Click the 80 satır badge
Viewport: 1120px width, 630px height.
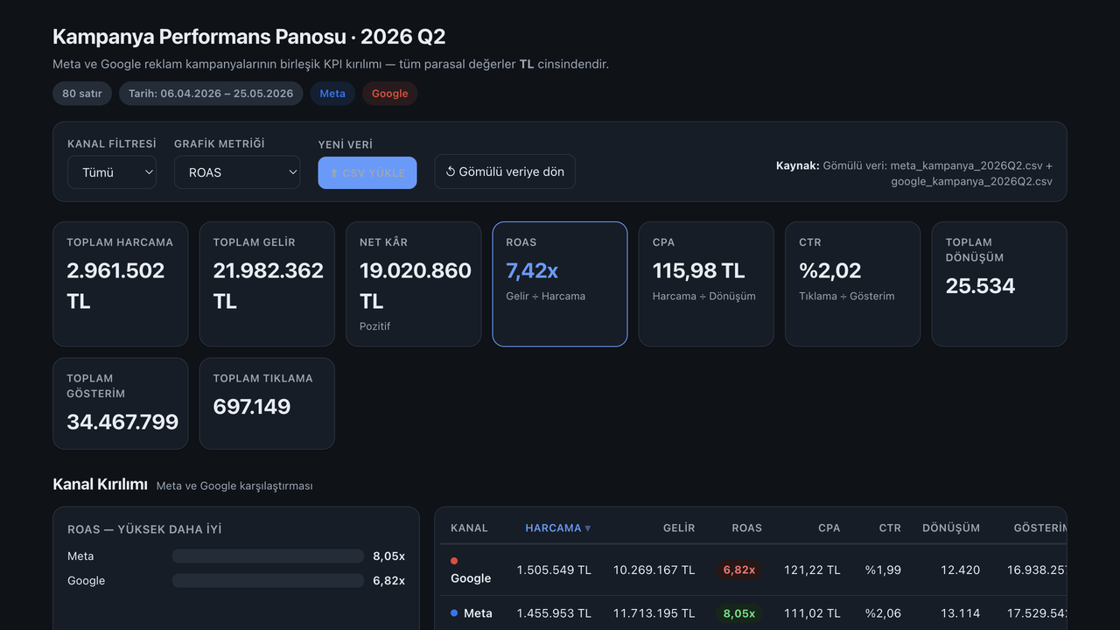click(x=82, y=94)
